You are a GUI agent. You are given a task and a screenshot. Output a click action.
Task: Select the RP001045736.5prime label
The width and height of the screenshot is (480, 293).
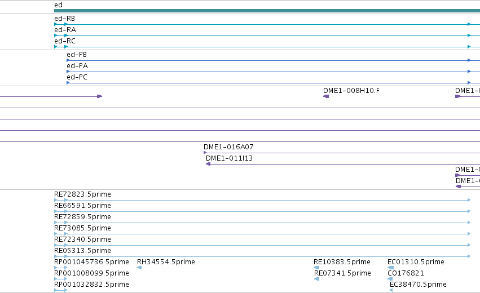(x=91, y=262)
